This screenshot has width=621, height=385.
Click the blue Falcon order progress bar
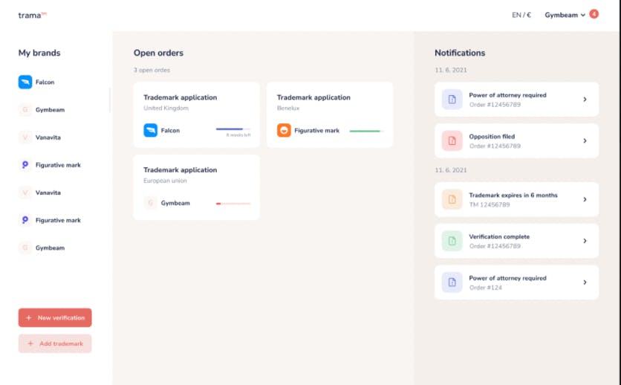233,129
